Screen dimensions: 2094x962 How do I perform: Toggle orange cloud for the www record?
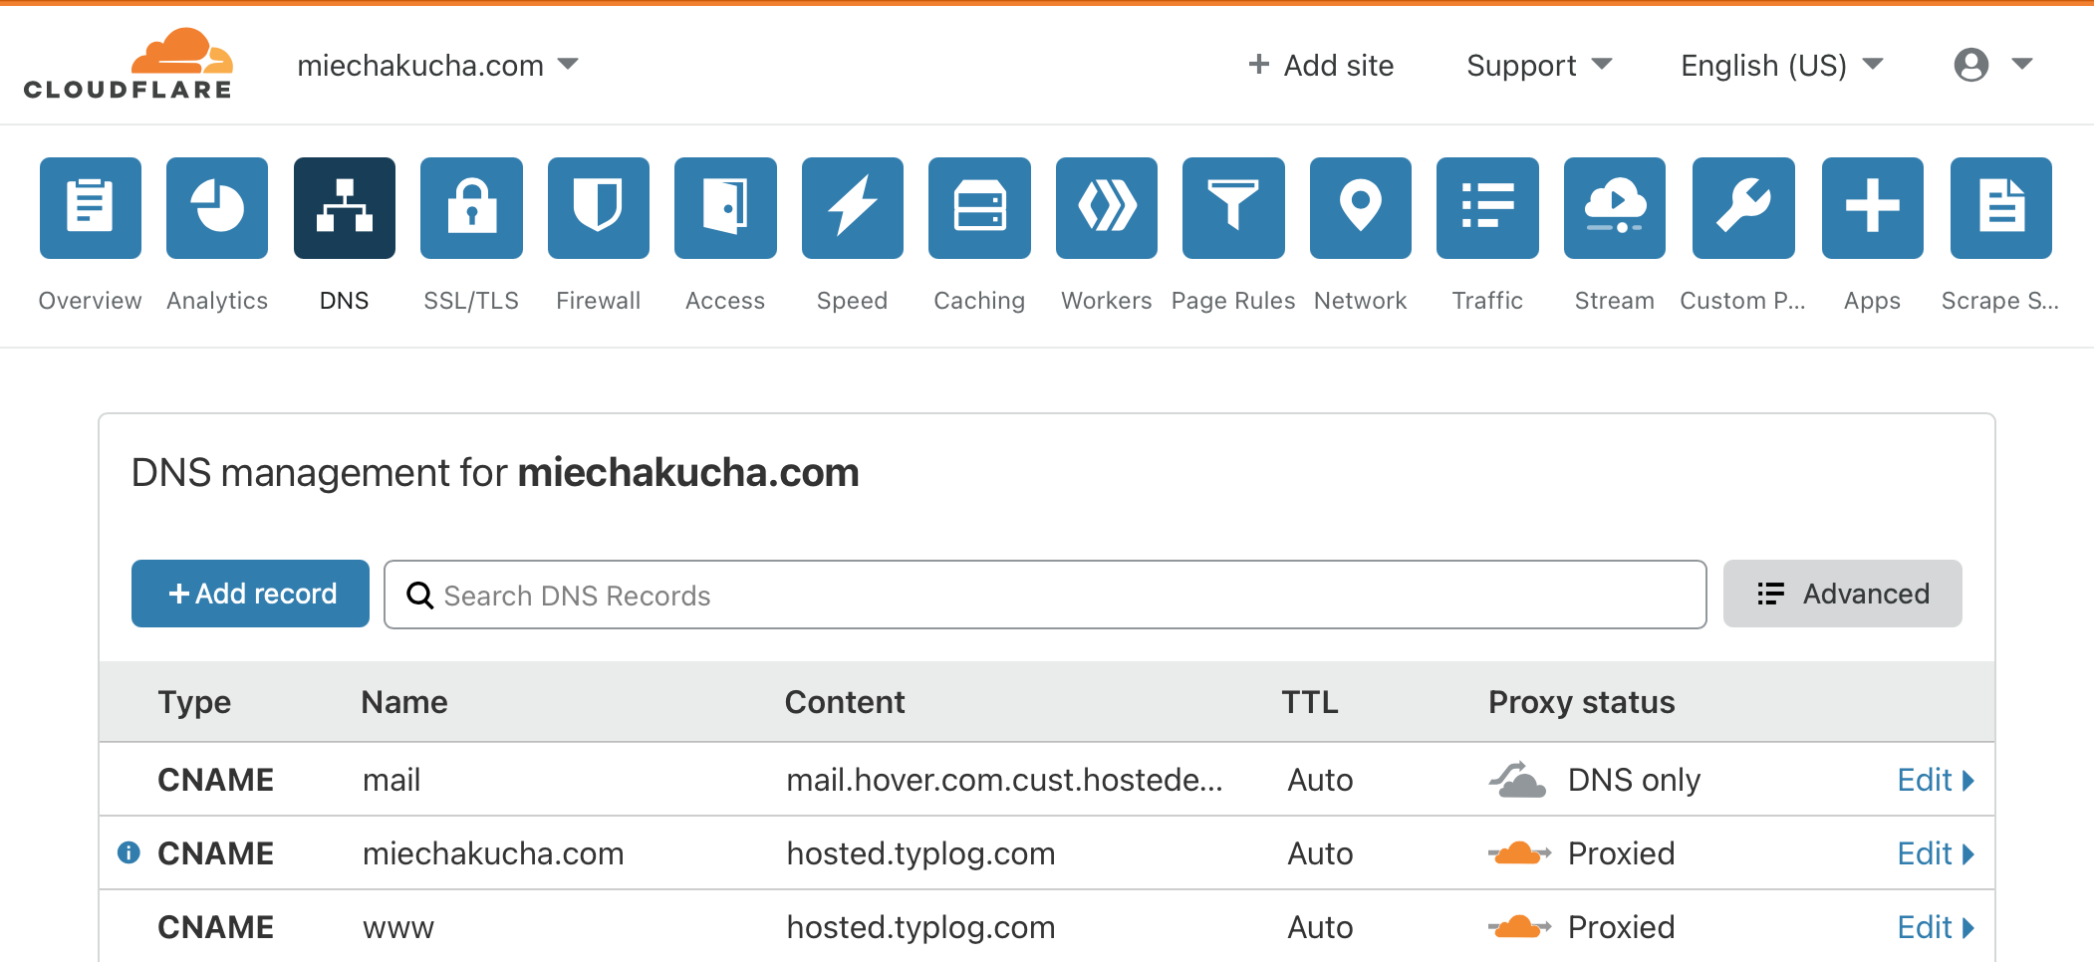pyautogui.click(x=1519, y=927)
